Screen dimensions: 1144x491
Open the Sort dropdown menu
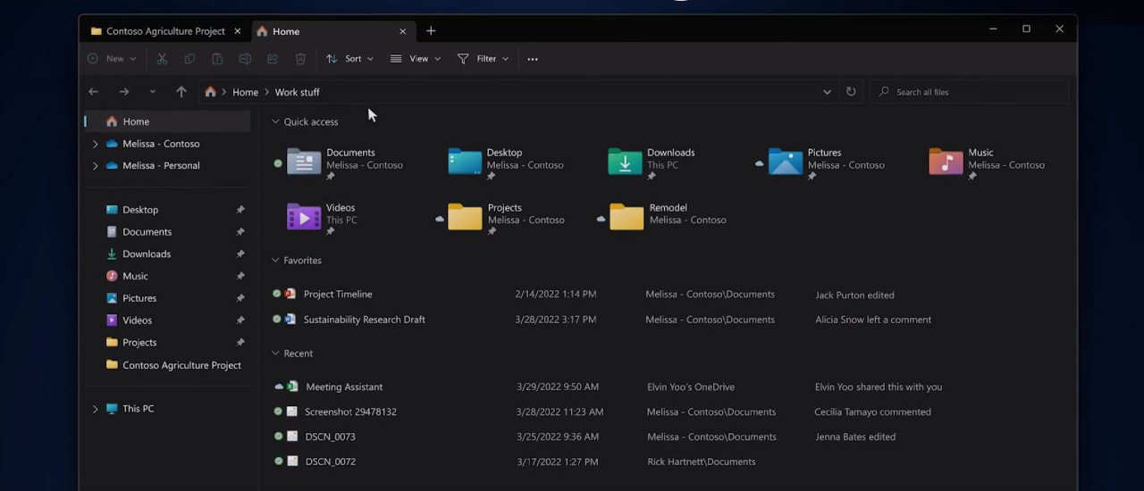(350, 59)
